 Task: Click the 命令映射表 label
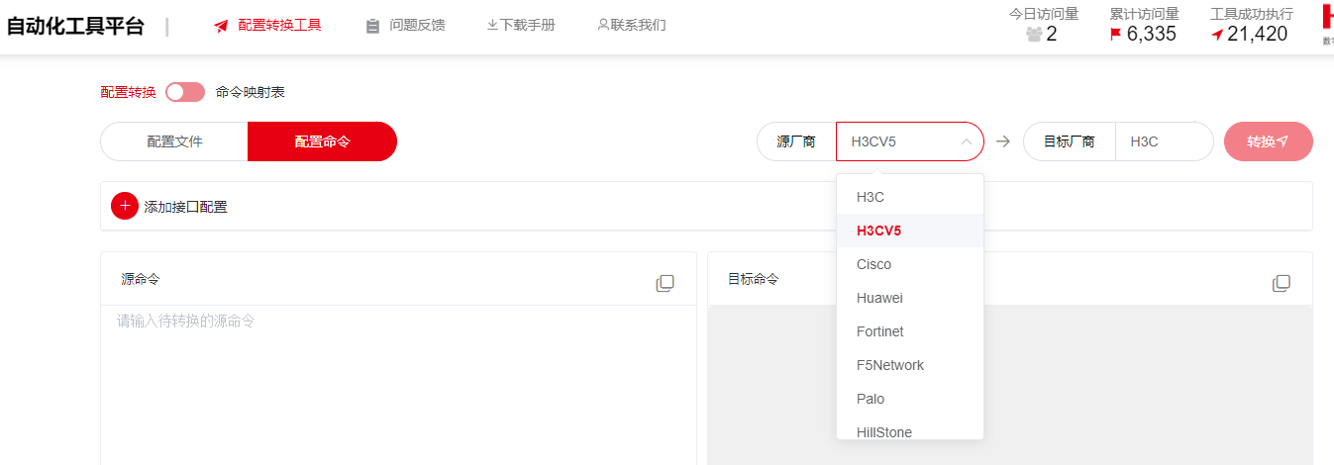251,92
